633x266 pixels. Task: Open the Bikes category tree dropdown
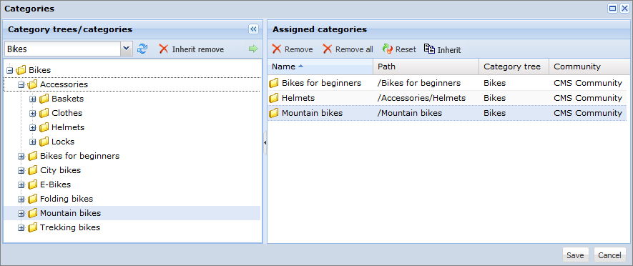127,49
